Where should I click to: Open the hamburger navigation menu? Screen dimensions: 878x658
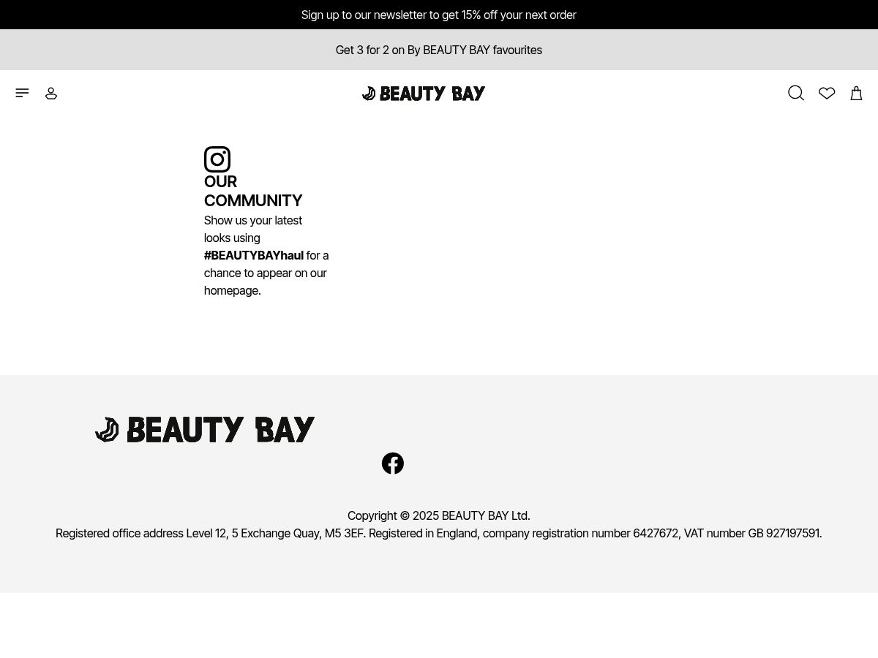coord(22,93)
